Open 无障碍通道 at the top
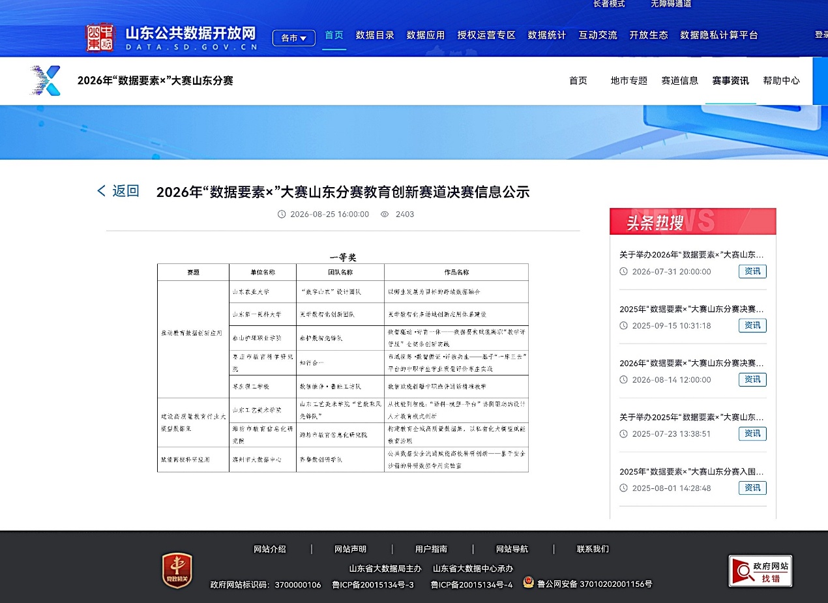Screen dimensions: 828x603 click(x=671, y=4)
